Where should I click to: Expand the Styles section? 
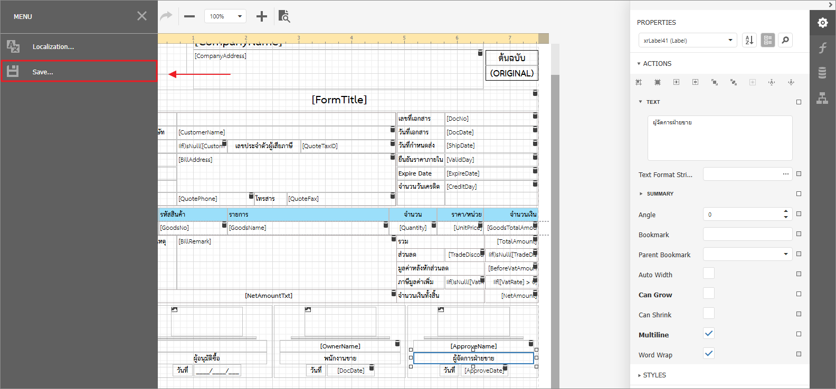[654, 375]
